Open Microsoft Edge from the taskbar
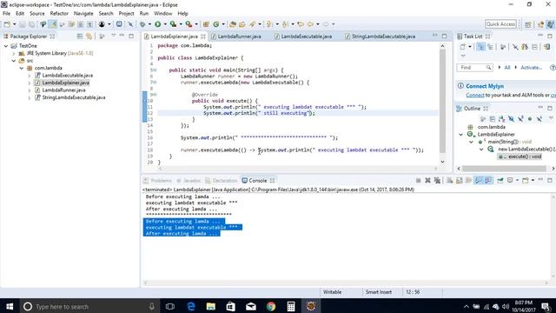The height and width of the screenshot is (313, 556). (191, 306)
